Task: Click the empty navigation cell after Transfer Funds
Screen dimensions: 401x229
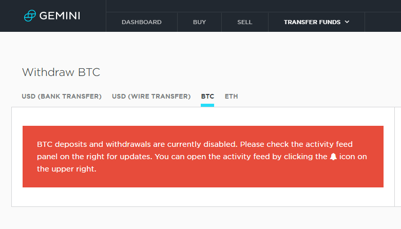Action: [383, 22]
